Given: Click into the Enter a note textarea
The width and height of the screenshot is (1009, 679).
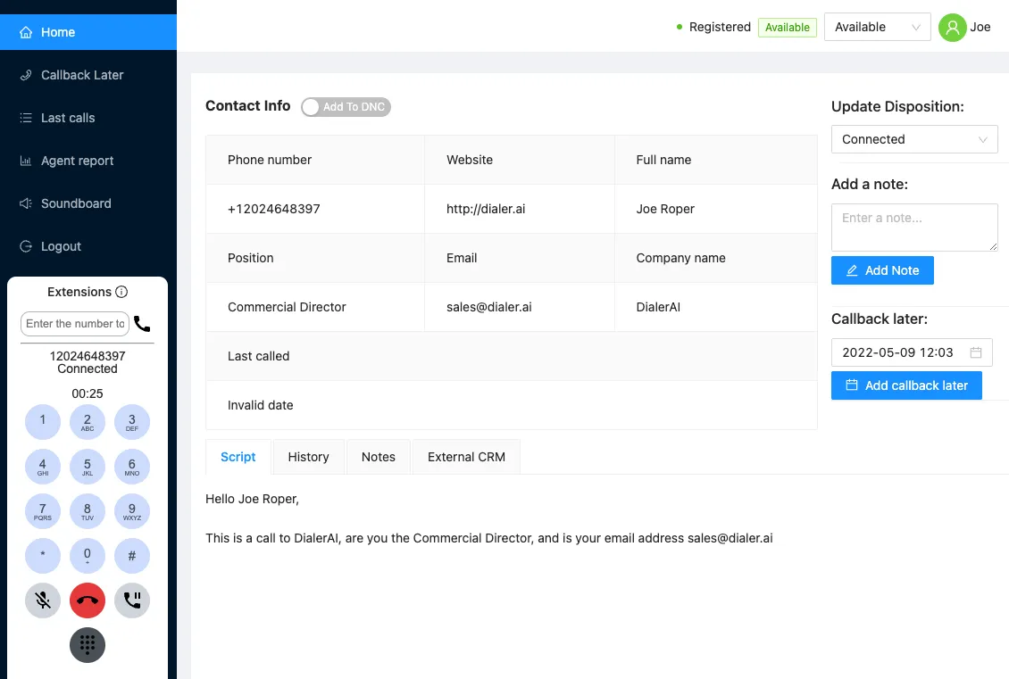Looking at the screenshot, I should [x=914, y=228].
